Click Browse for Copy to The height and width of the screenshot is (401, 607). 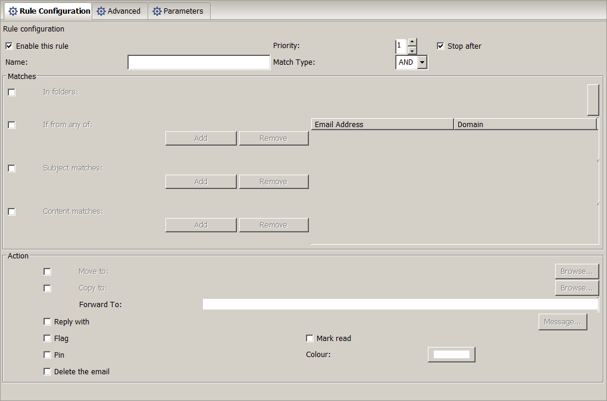(x=577, y=288)
